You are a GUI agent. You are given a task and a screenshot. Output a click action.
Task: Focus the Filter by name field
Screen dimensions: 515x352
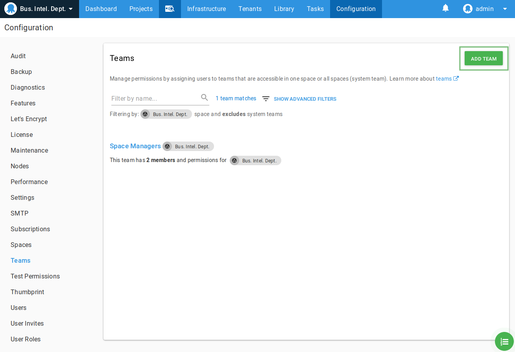pyautogui.click(x=155, y=98)
